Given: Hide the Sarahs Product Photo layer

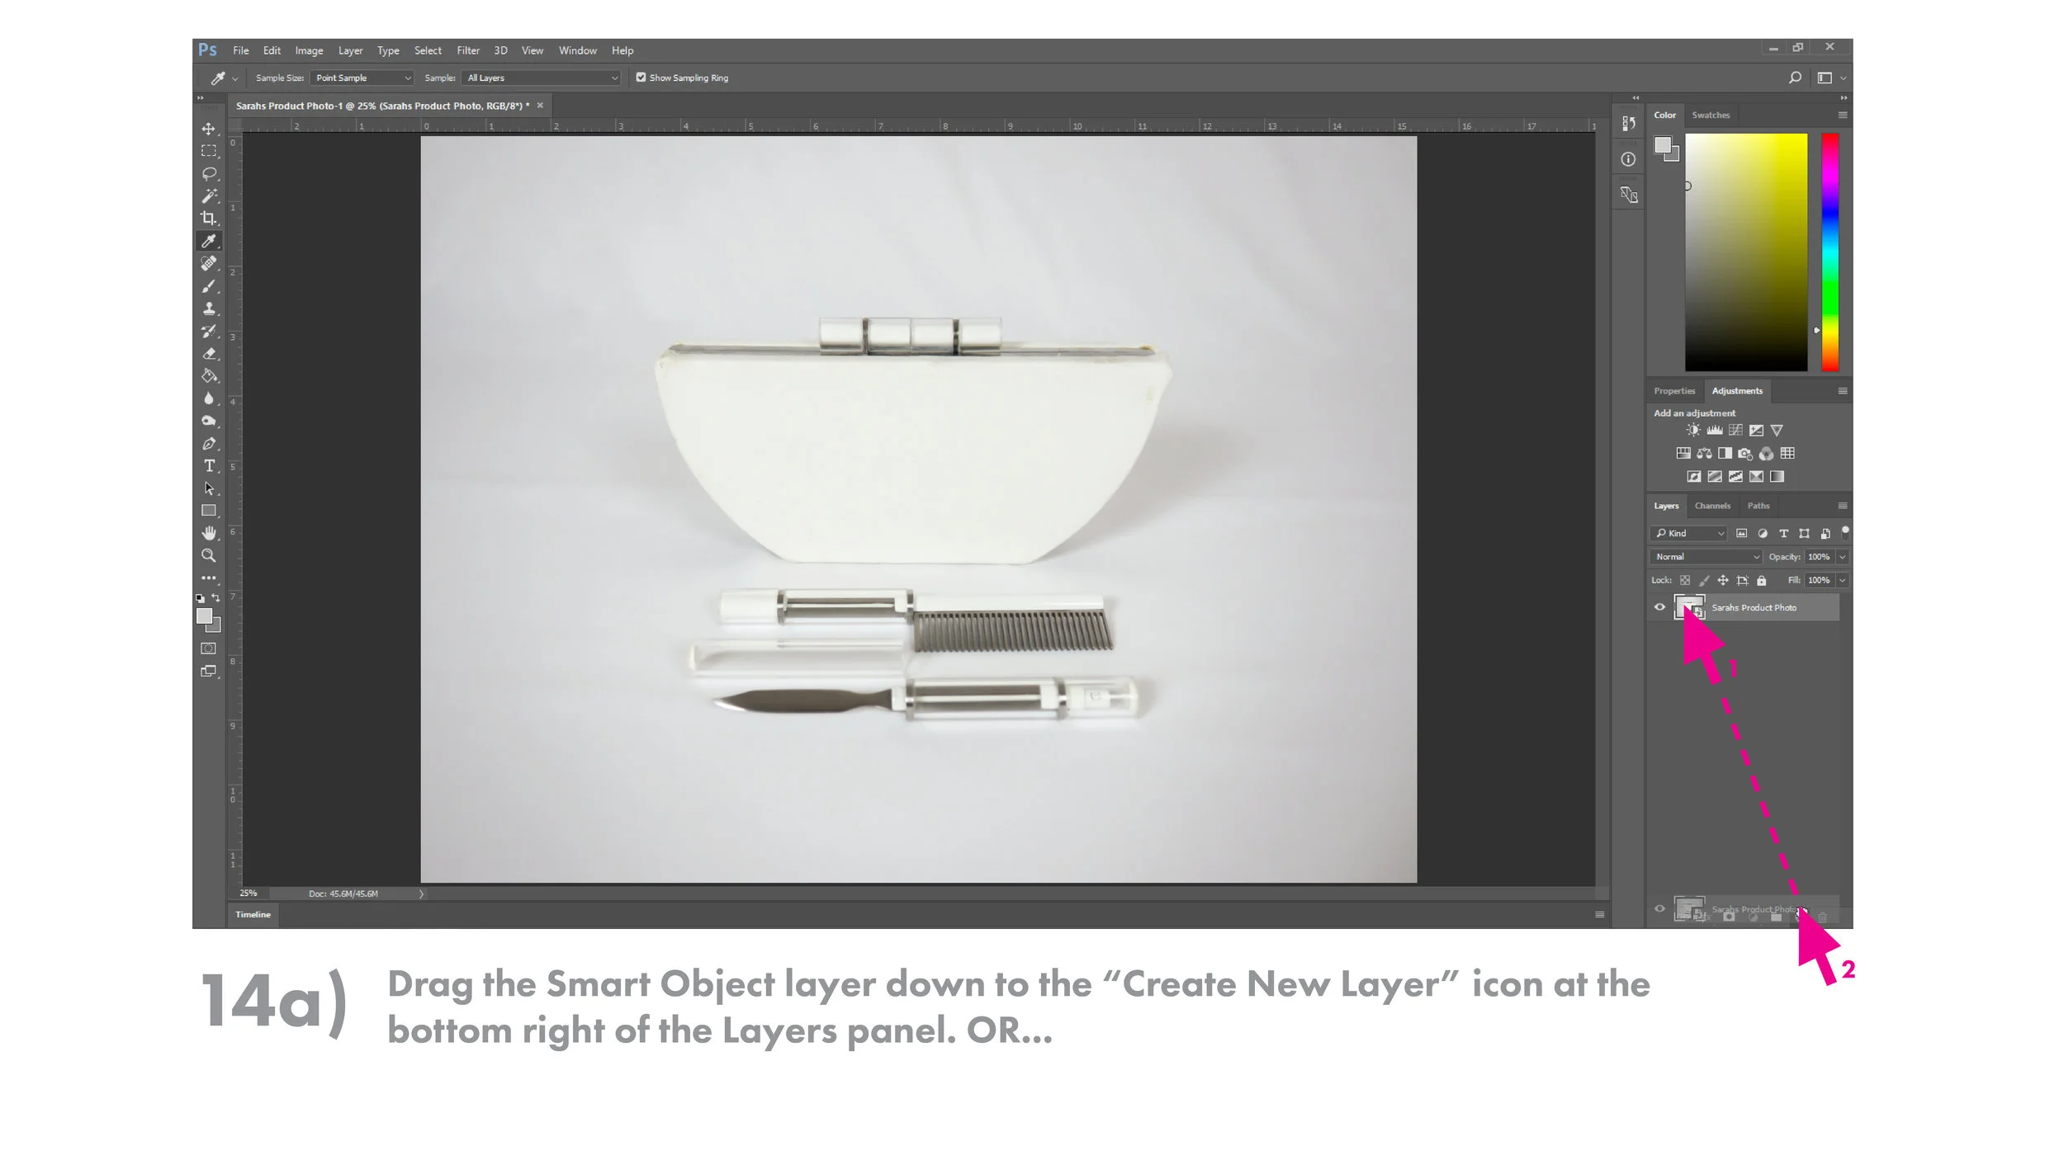Looking at the screenshot, I should point(1659,607).
